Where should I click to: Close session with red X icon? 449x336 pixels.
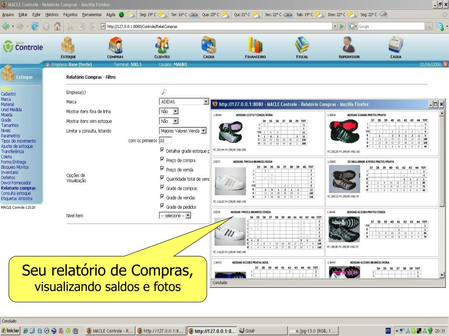point(445,64)
